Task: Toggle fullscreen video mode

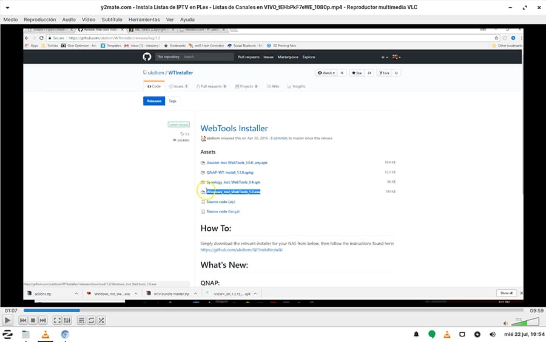Action: (x=57, y=320)
